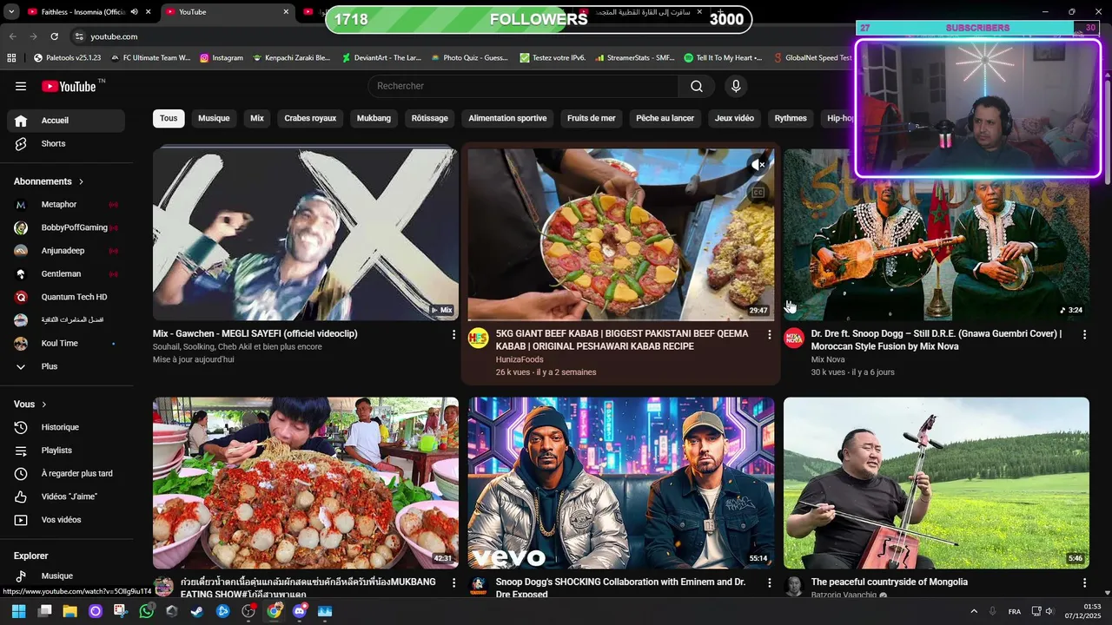Select the Jeux vidéo chip

pyautogui.click(x=734, y=118)
